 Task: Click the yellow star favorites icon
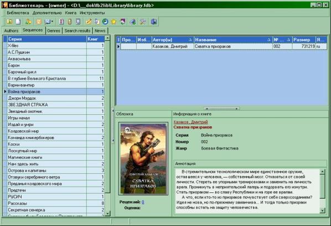pyautogui.click(x=113, y=22)
